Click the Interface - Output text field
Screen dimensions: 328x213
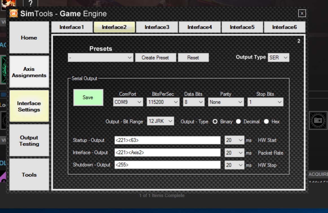(167, 153)
